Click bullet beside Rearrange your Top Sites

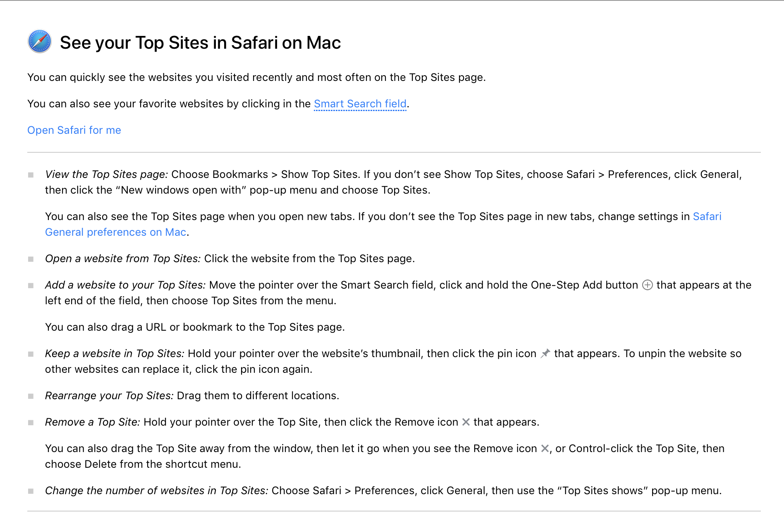tap(31, 396)
